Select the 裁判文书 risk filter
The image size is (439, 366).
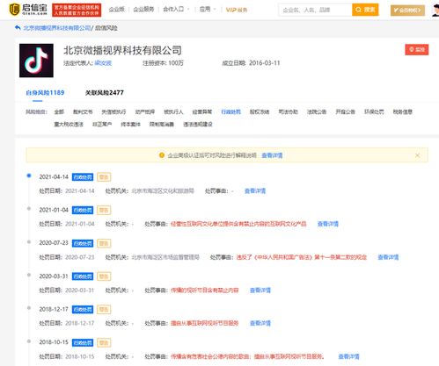83,111
